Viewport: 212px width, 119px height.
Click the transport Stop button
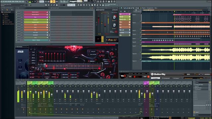(35, 2)
